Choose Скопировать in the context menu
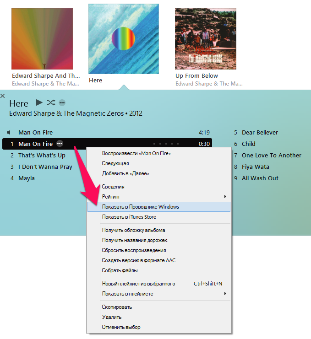The height and width of the screenshot is (339, 311). tap(159, 307)
